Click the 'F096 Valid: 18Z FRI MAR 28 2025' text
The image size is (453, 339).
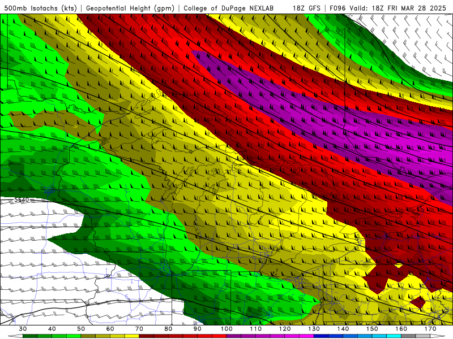(x=388, y=8)
